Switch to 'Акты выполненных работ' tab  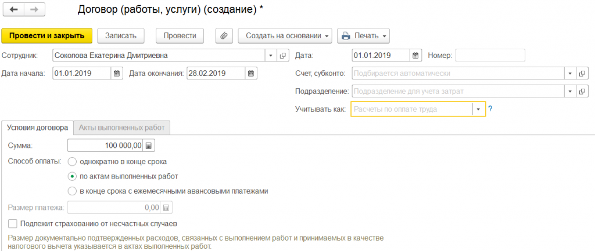pyautogui.click(x=122, y=128)
